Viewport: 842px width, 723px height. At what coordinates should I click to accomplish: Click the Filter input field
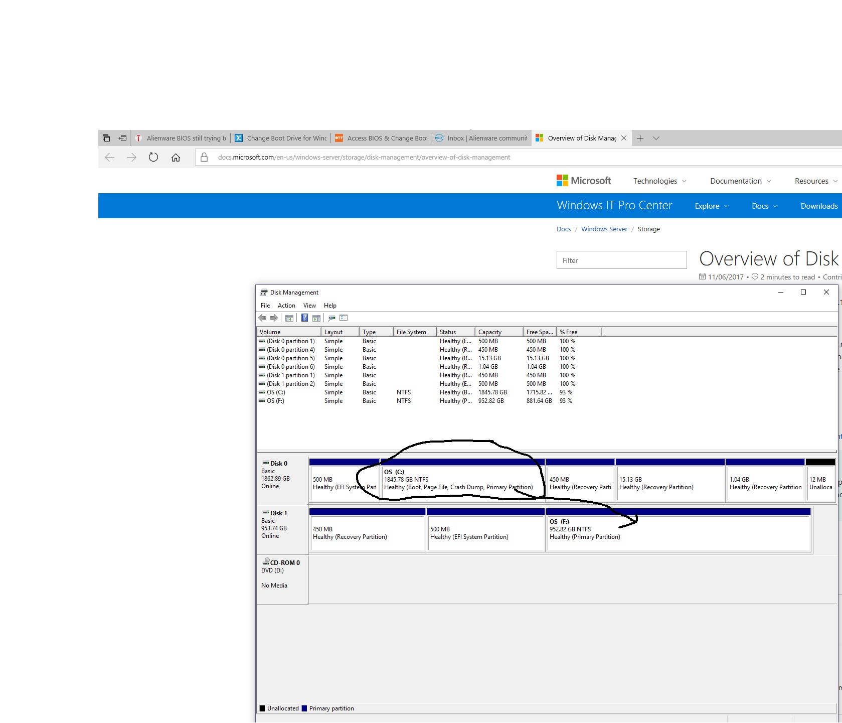click(621, 260)
